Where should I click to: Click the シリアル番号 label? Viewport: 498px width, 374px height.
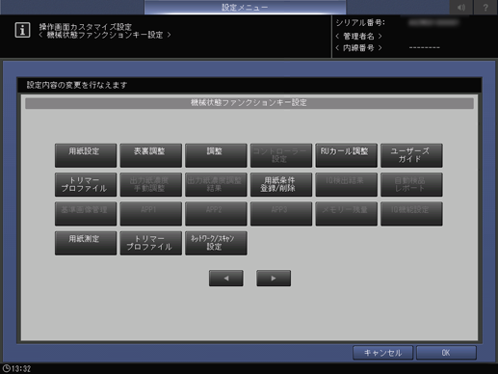click(x=360, y=23)
